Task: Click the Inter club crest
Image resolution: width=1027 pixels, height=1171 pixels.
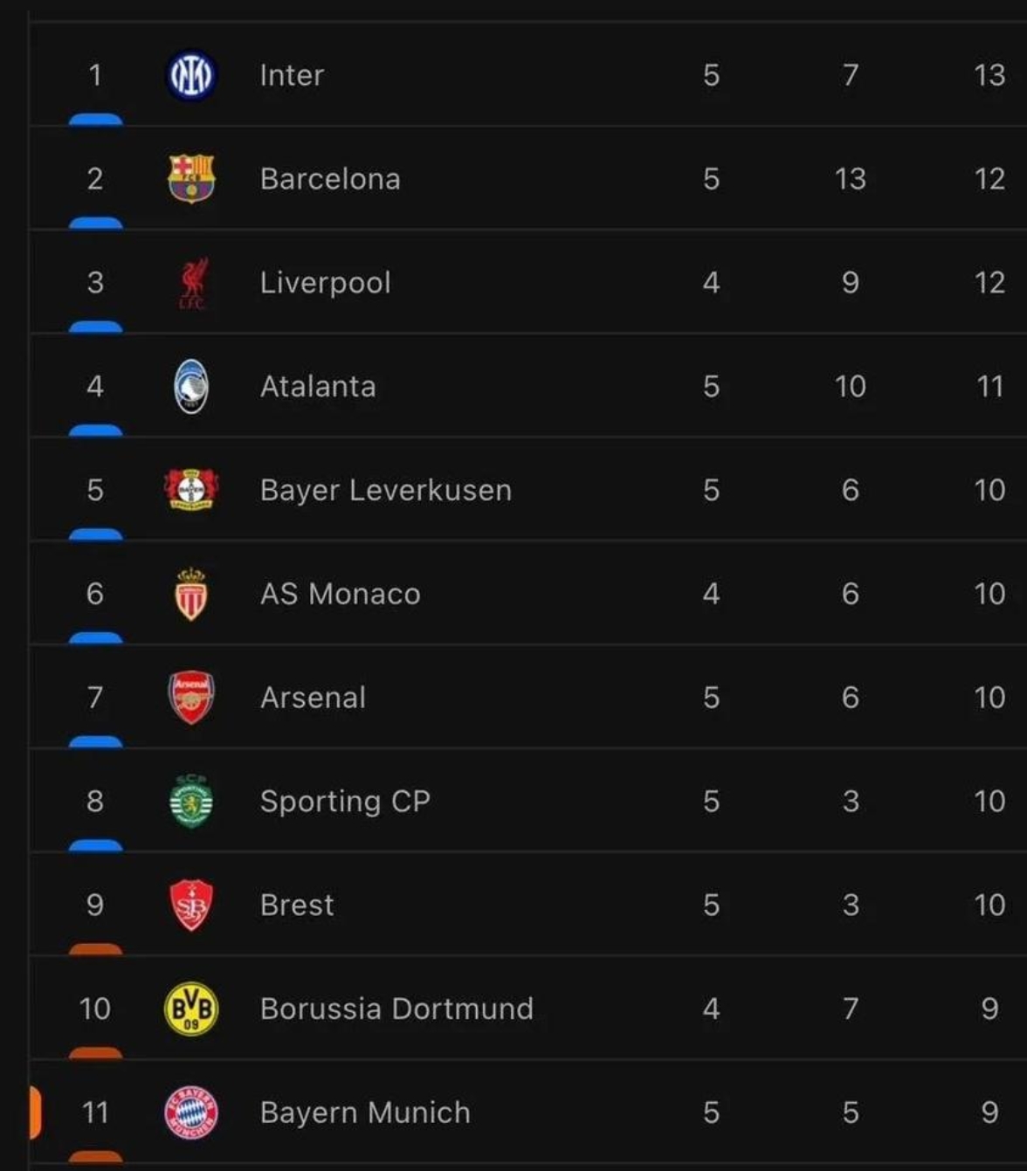Action: point(191,75)
